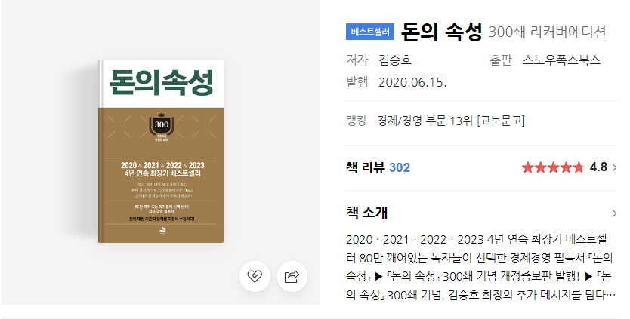Click the 책 리뷰 heading
Image resolution: width=630 pixels, height=319 pixels.
coord(365,167)
